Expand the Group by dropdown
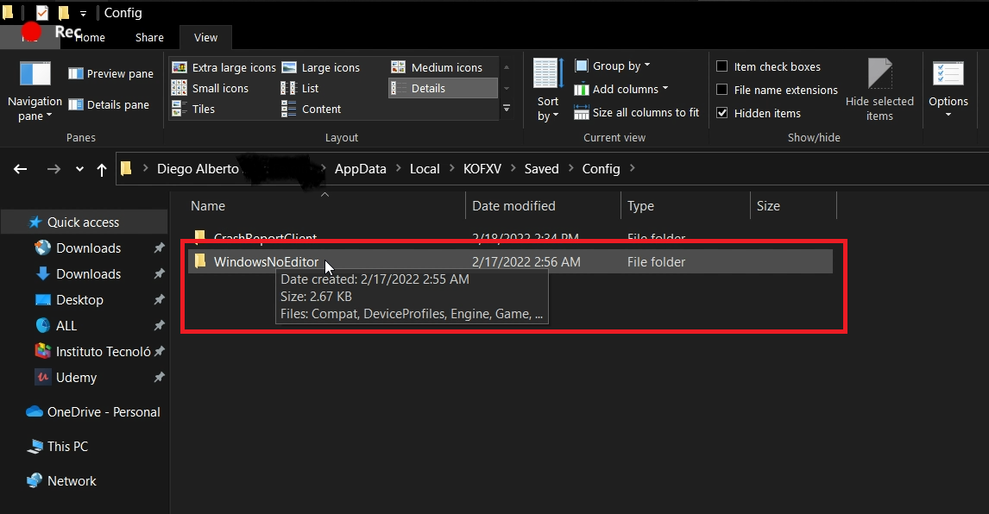The image size is (989, 514). coord(613,66)
